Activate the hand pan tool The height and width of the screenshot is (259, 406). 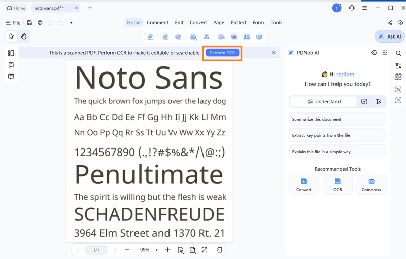click(24, 36)
